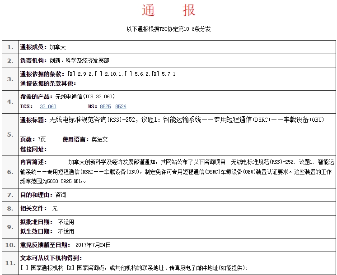Click the 目的和理由 value 咨询
The image size is (337, 275).
tap(61, 195)
